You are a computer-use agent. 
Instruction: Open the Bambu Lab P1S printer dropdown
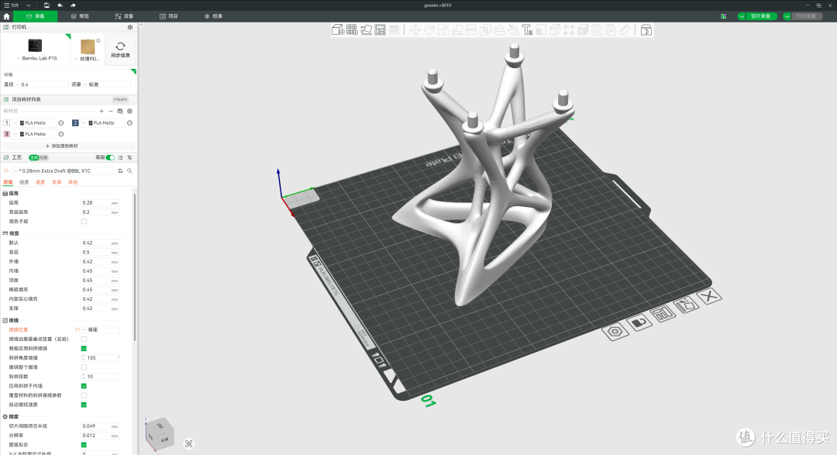point(36,58)
